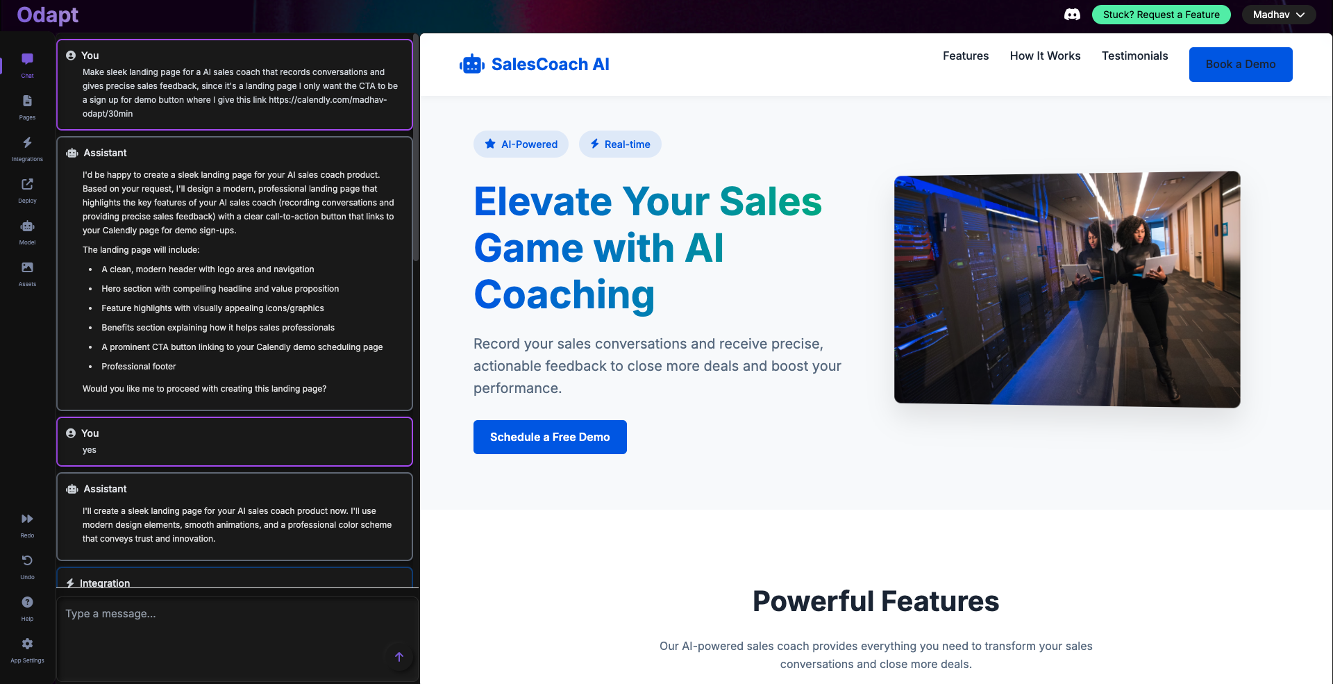Click the Testimonials nav link
This screenshot has height=684, width=1333.
click(1134, 56)
